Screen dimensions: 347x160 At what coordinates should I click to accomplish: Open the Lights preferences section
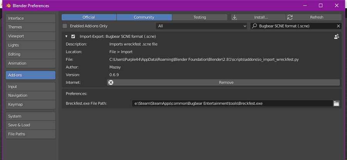(30, 45)
